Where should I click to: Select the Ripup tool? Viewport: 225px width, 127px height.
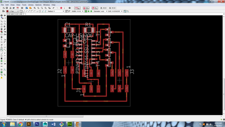5,50
